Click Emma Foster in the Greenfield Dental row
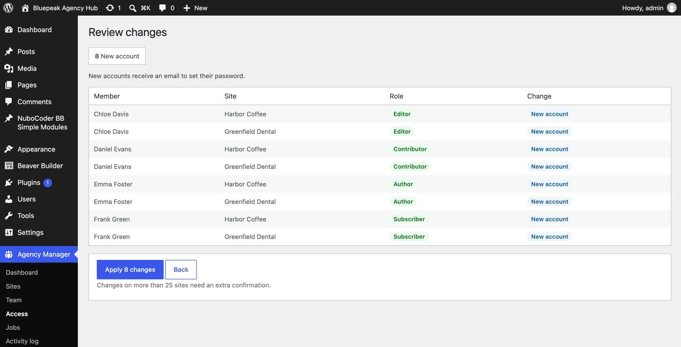This screenshot has width=681, height=347. point(113,201)
